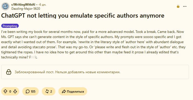Click the padlock icon in the locked-post banner

coord(9,72)
